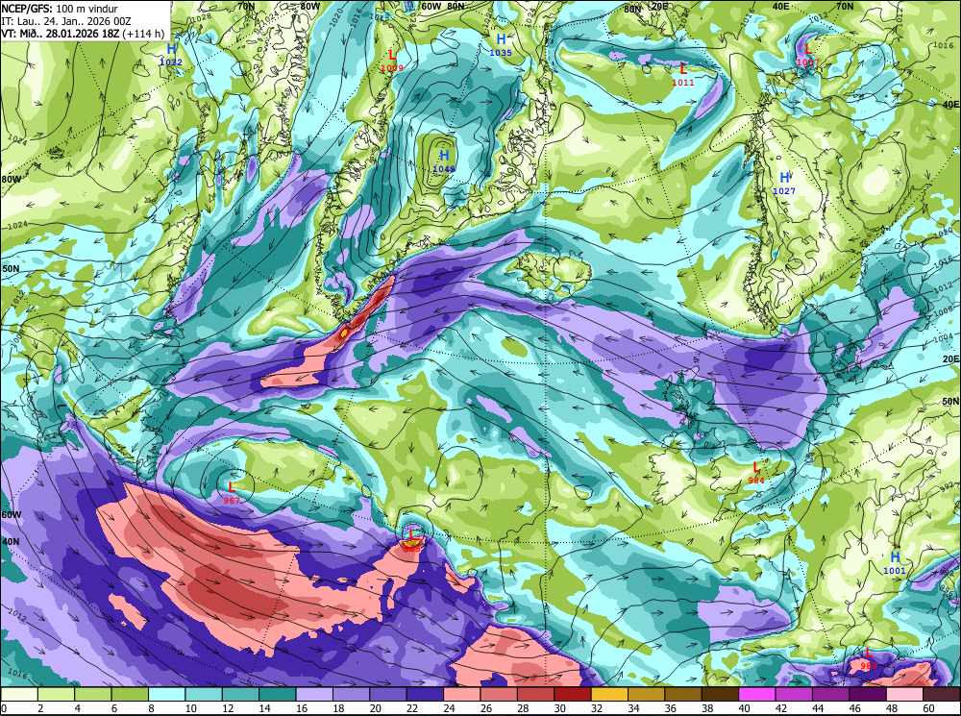The height and width of the screenshot is (716, 961).
Task: Pick the dark brown 38–40 legend swatch
Action: click(x=719, y=694)
